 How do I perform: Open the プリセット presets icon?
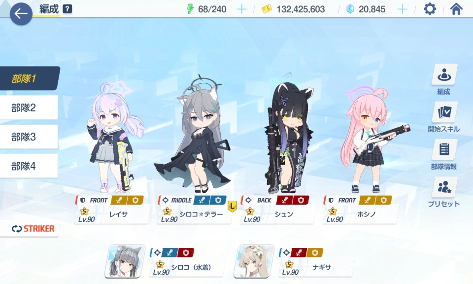click(x=444, y=187)
